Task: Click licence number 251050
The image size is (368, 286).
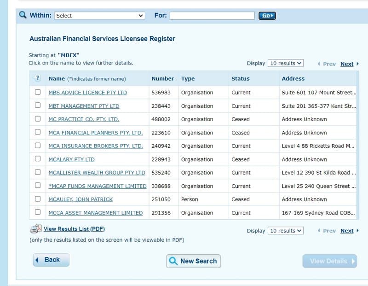Action: [x=161, y=199]
